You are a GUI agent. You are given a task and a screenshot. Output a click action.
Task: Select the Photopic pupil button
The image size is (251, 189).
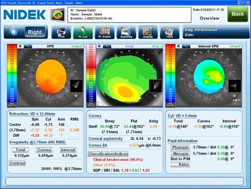pyautogui.click(x=180, y=147)
